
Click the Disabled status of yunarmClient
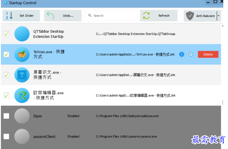coord(73,137)
